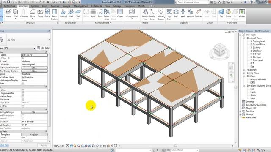The width and height of the screenshot is (271, 152).
Task: Expand the Families tree node
Action: [241, 111]
